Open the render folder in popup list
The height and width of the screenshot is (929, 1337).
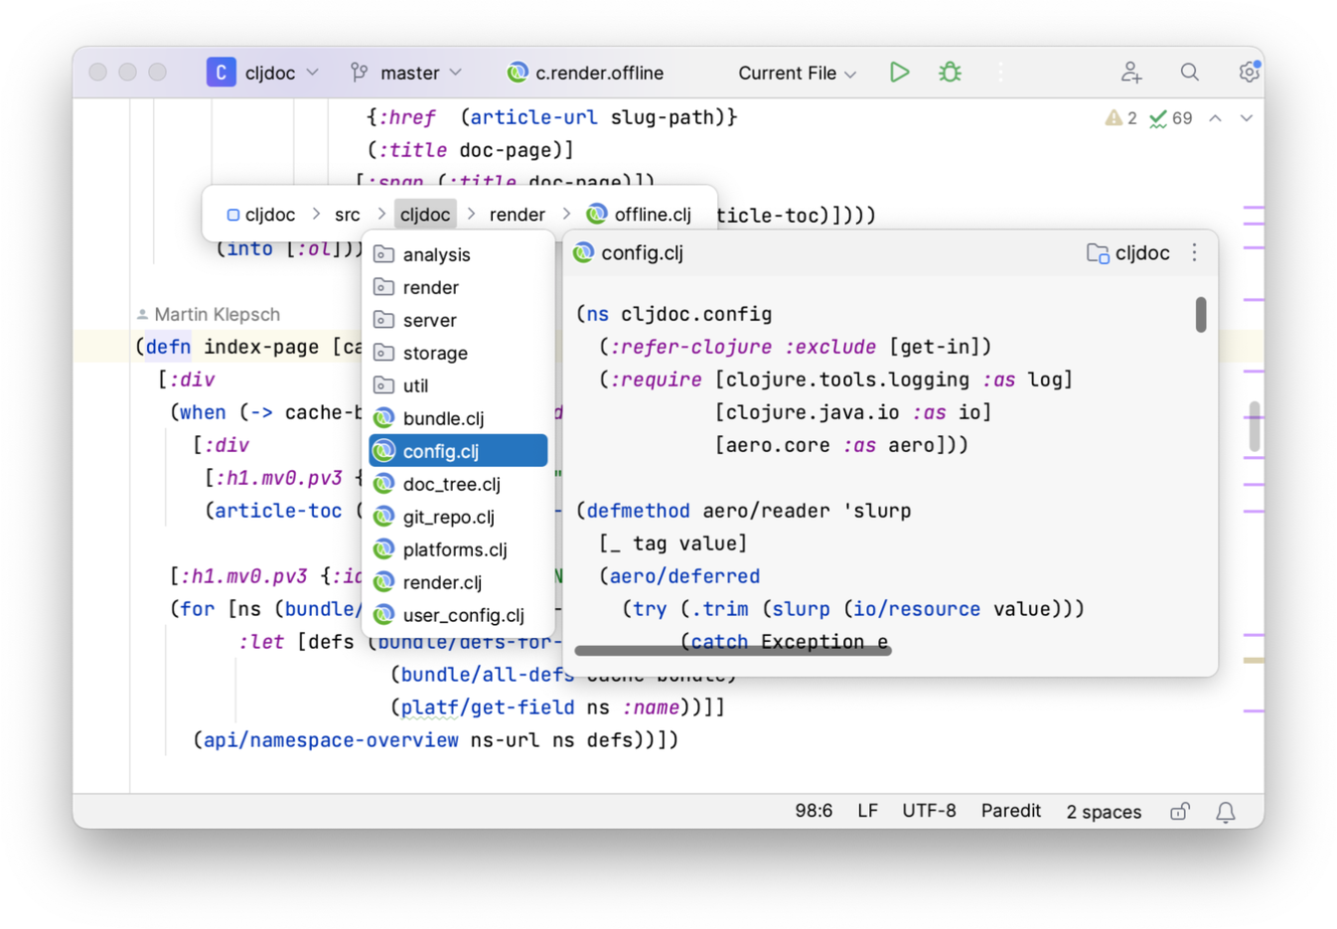[x=458, y=287]
